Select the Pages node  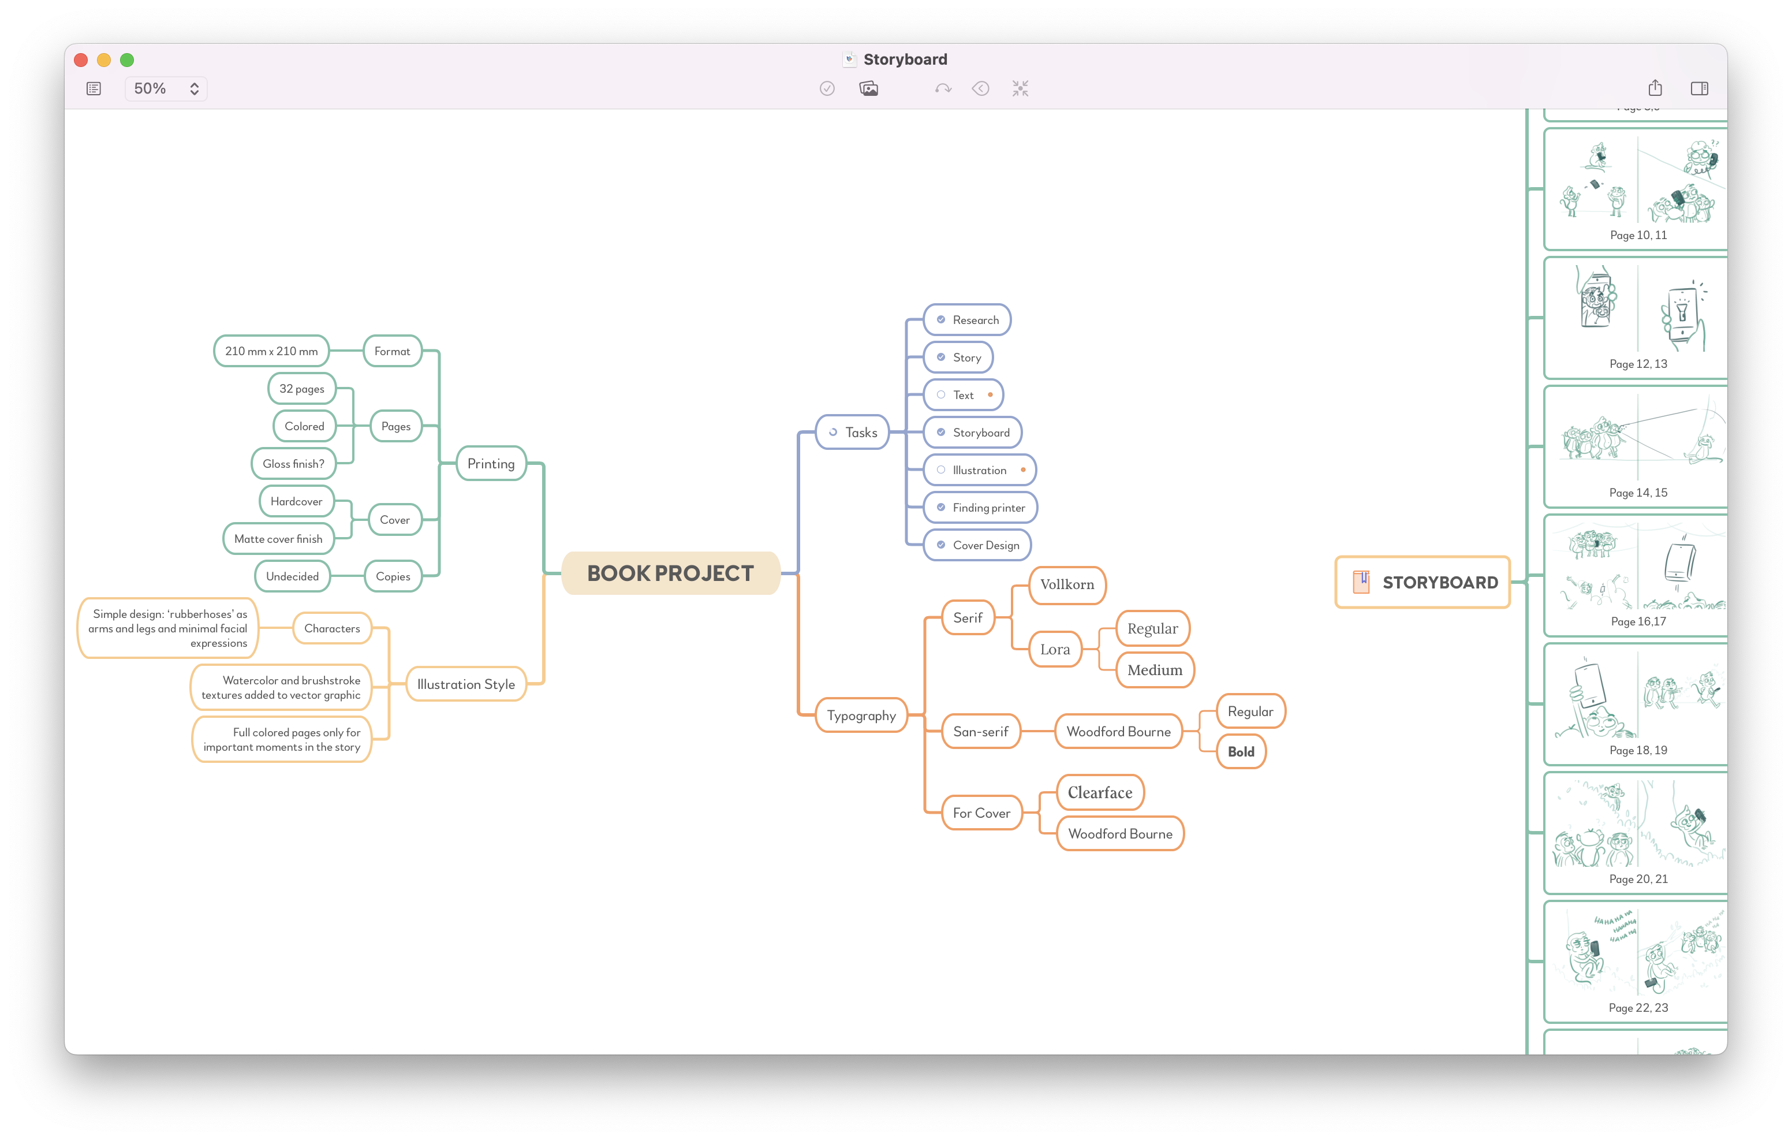tap(396, 426)
